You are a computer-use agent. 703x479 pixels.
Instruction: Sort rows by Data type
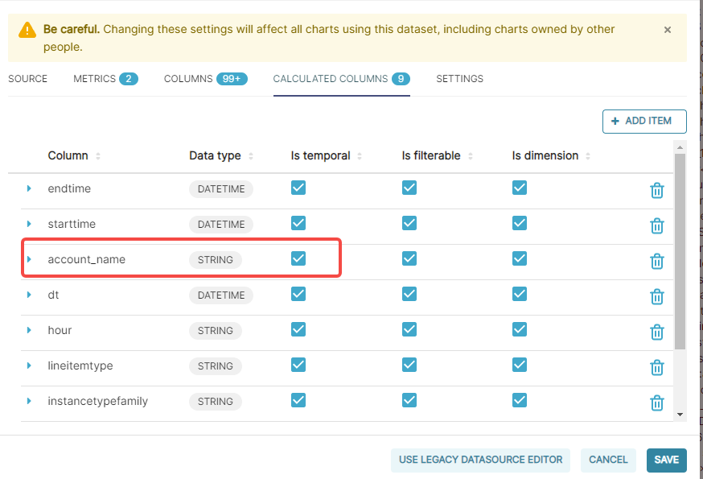(251, 155)
